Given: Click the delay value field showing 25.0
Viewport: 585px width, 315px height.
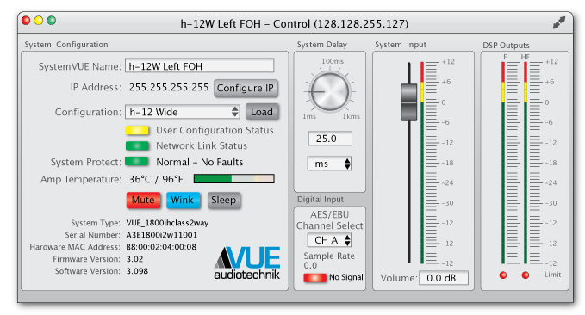Looking at the screenshot, I should [330, 139].
